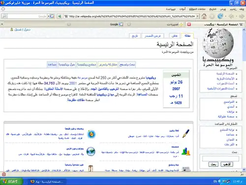246x185 pixels.
Task: Click the Stop loading toolbar icon
Action: click(212, 16)
